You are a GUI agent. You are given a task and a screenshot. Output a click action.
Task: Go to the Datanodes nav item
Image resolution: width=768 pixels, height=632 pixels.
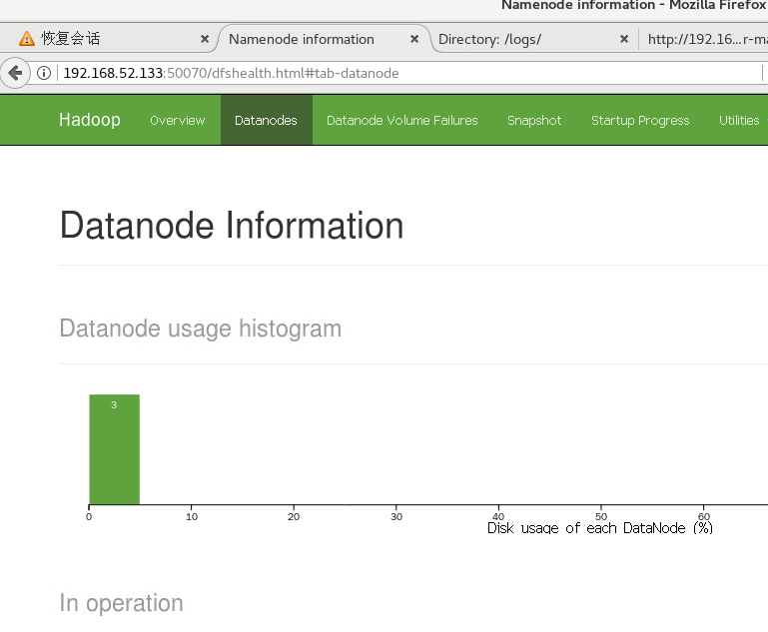(266, 121)
